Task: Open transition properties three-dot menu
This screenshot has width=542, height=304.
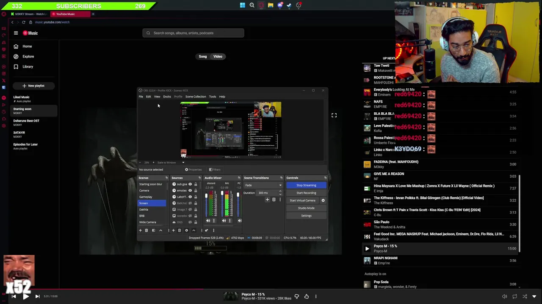Action: (280, 199)
